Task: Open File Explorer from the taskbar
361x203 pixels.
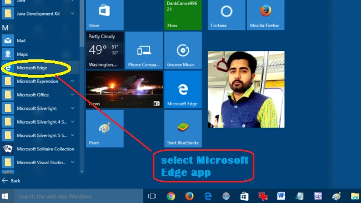Action: pyautogui.click(x=355, y=196)
